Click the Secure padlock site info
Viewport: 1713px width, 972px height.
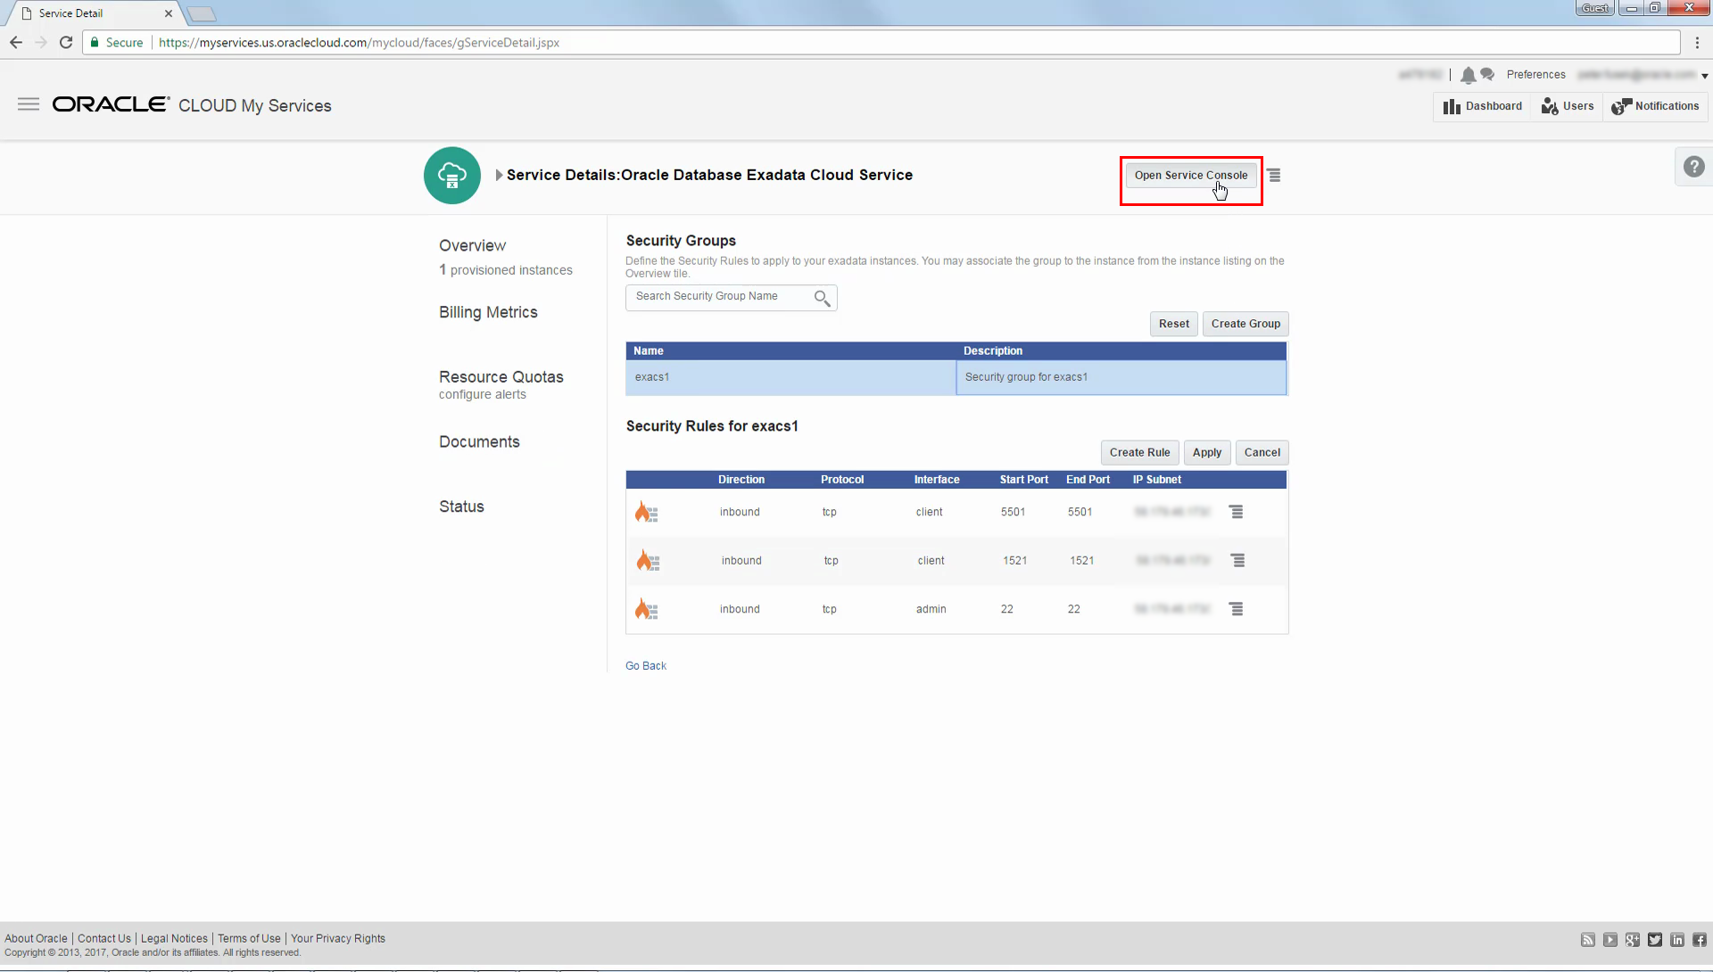[x=117, y=43]
